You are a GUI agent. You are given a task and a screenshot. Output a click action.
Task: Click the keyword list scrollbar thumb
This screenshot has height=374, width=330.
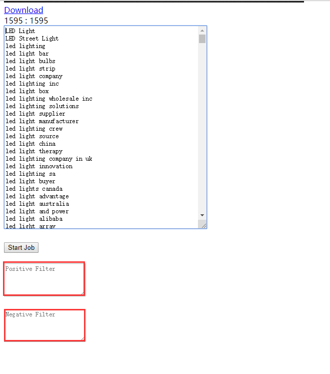click(x=202, y=39)
